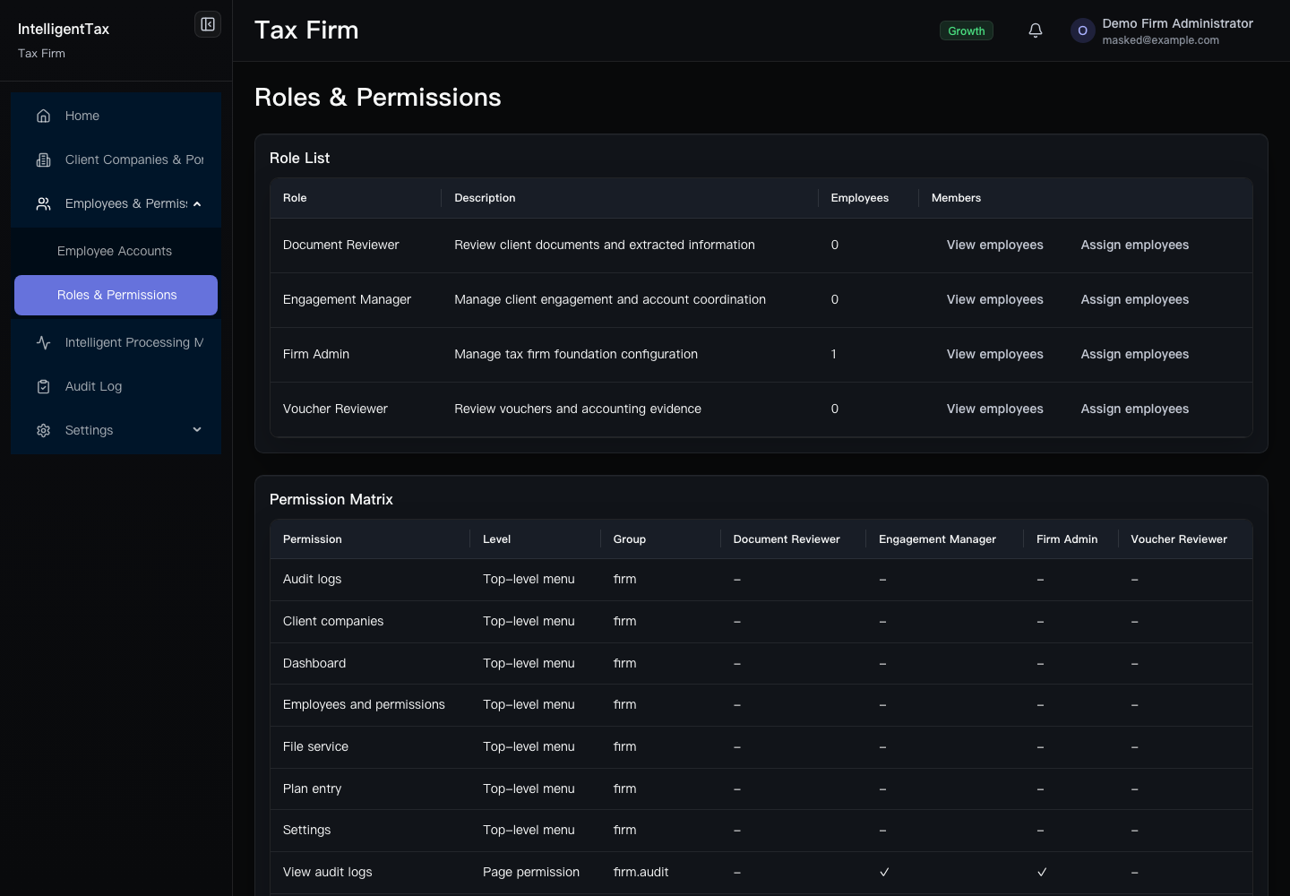Viewport: 1290px width, 896px height.
Task: Assign employees to Firm Admin
Action: (x=1135, y=354)
